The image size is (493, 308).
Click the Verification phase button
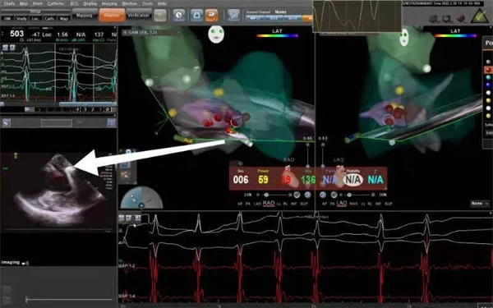coord(138,15)
